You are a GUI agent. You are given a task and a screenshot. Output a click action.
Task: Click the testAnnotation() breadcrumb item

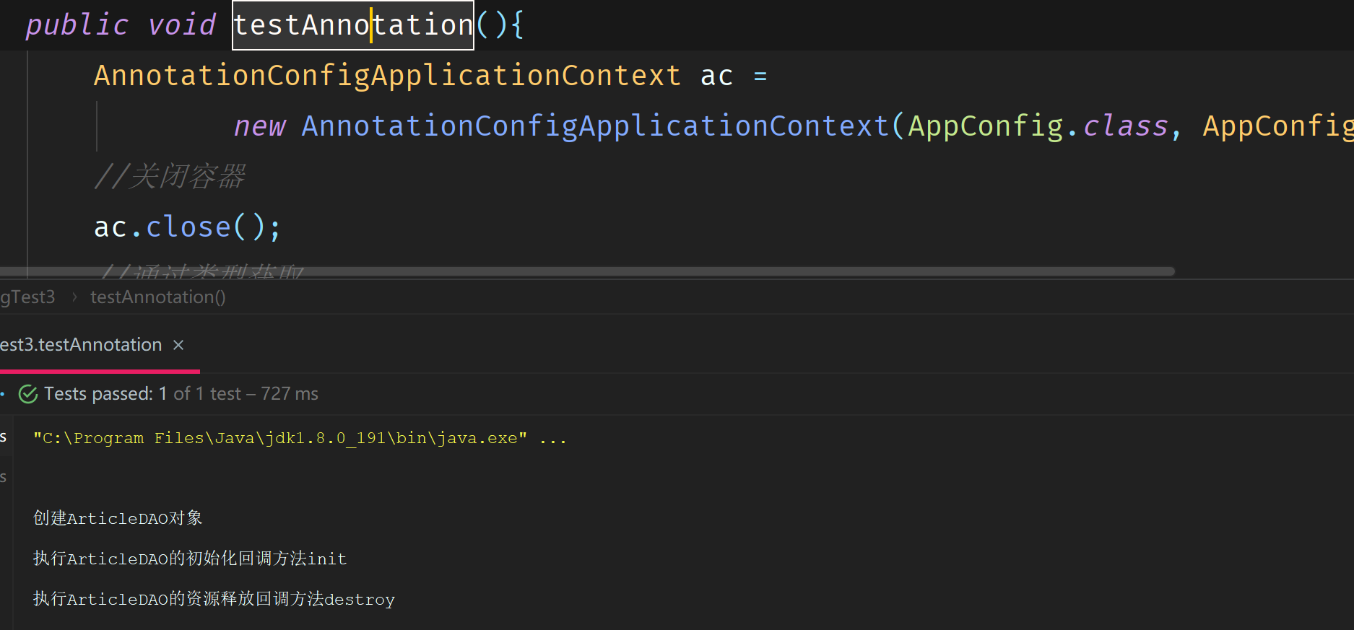(x=157, y=297)
